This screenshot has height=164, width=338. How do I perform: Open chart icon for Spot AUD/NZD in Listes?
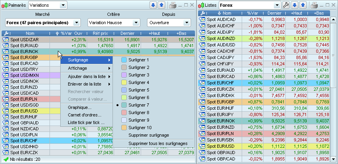pos(202,38)
